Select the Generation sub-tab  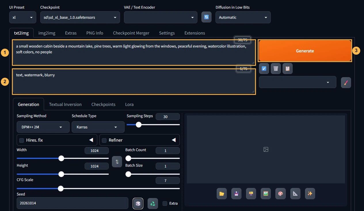pos(28,104)
